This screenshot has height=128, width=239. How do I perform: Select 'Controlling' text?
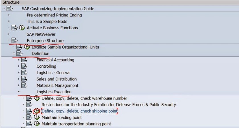click(x=46, y=66)
